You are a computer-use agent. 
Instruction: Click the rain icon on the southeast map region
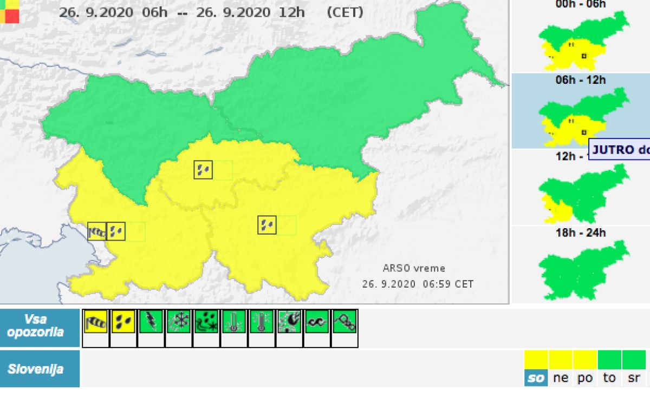pyautogui.click(x=267, y=225)
